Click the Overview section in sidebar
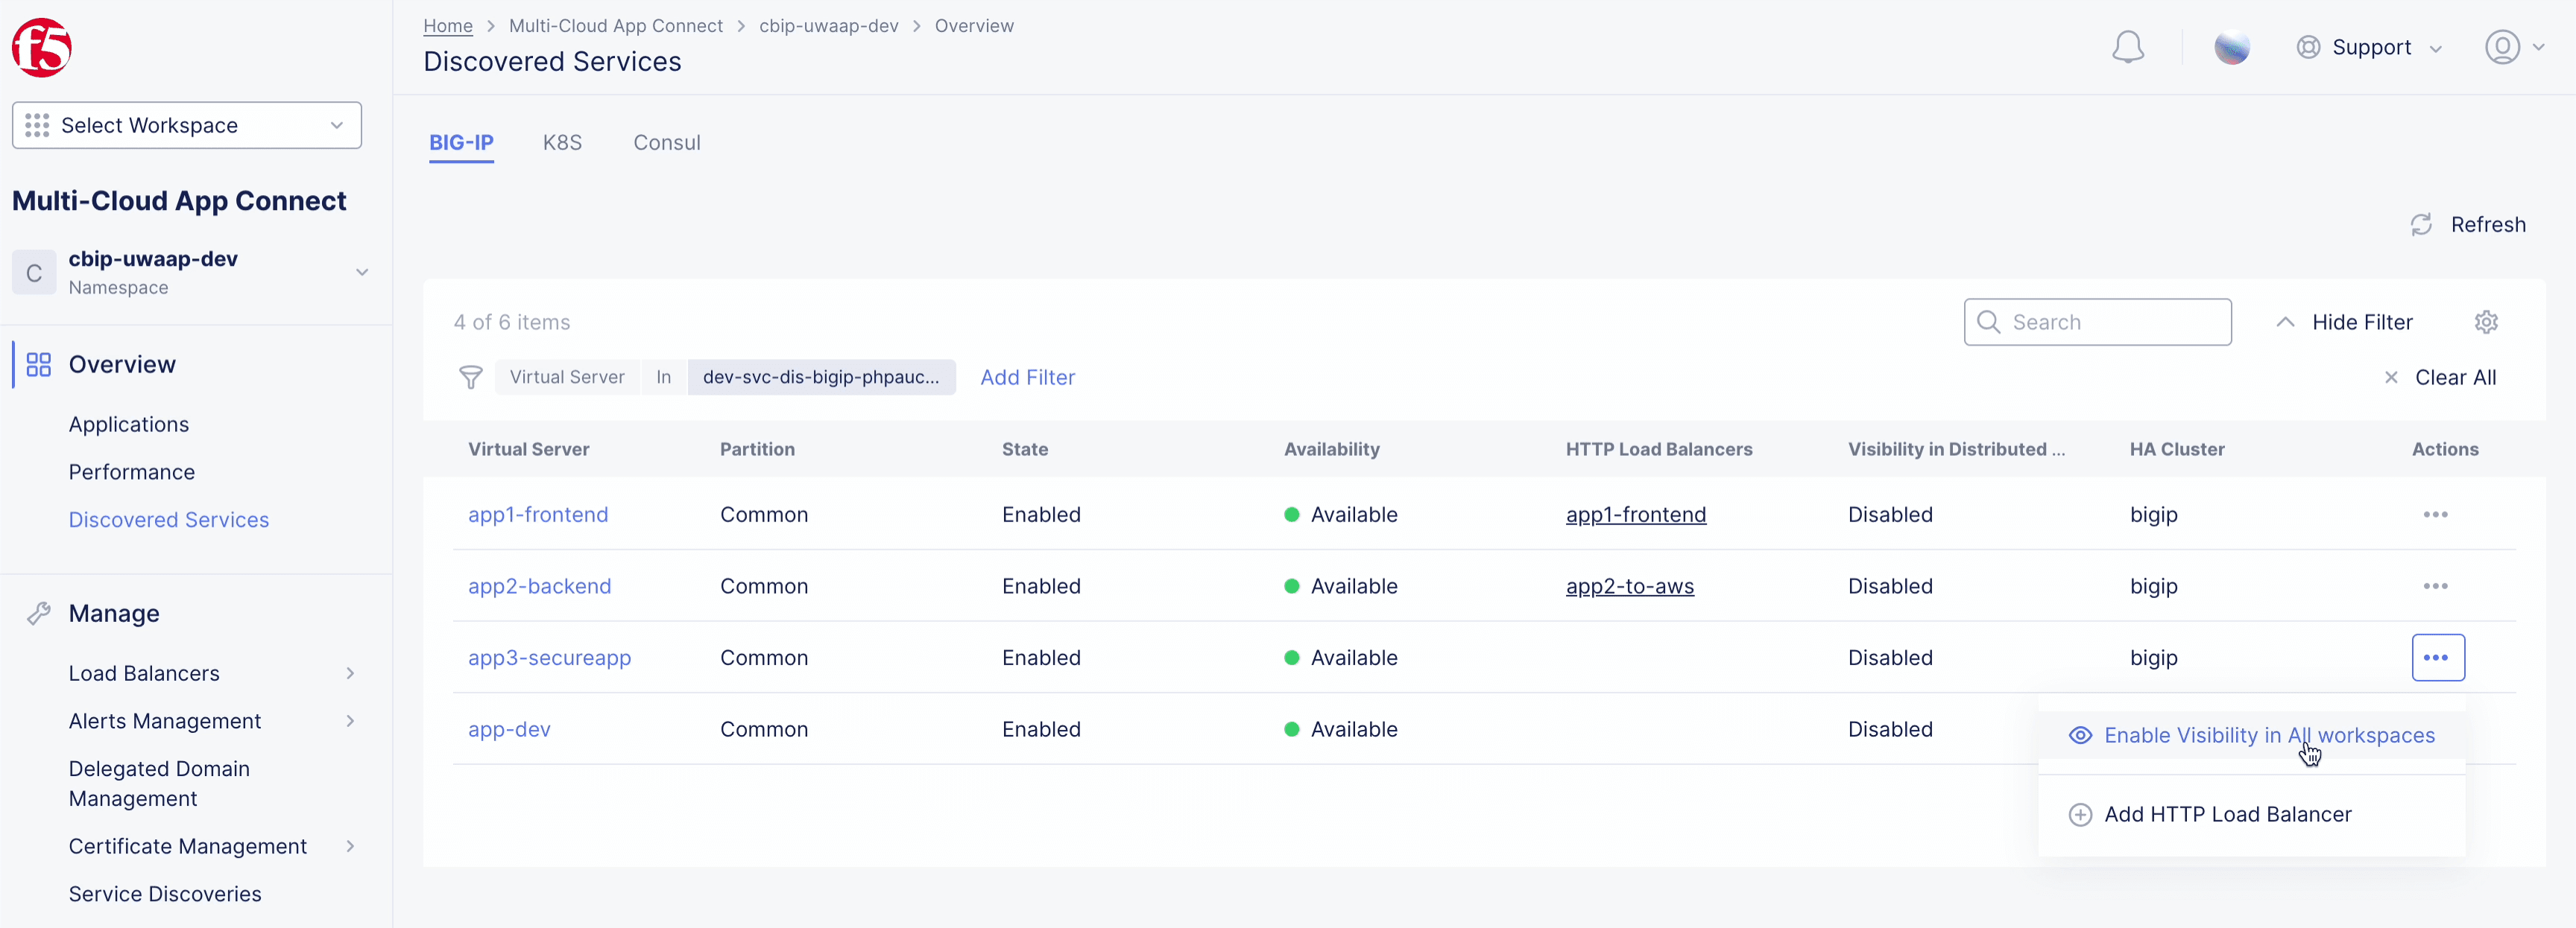 (x=122, y=365)
